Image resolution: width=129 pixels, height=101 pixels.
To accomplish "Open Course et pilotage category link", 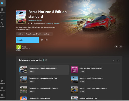I will (53, 23).
